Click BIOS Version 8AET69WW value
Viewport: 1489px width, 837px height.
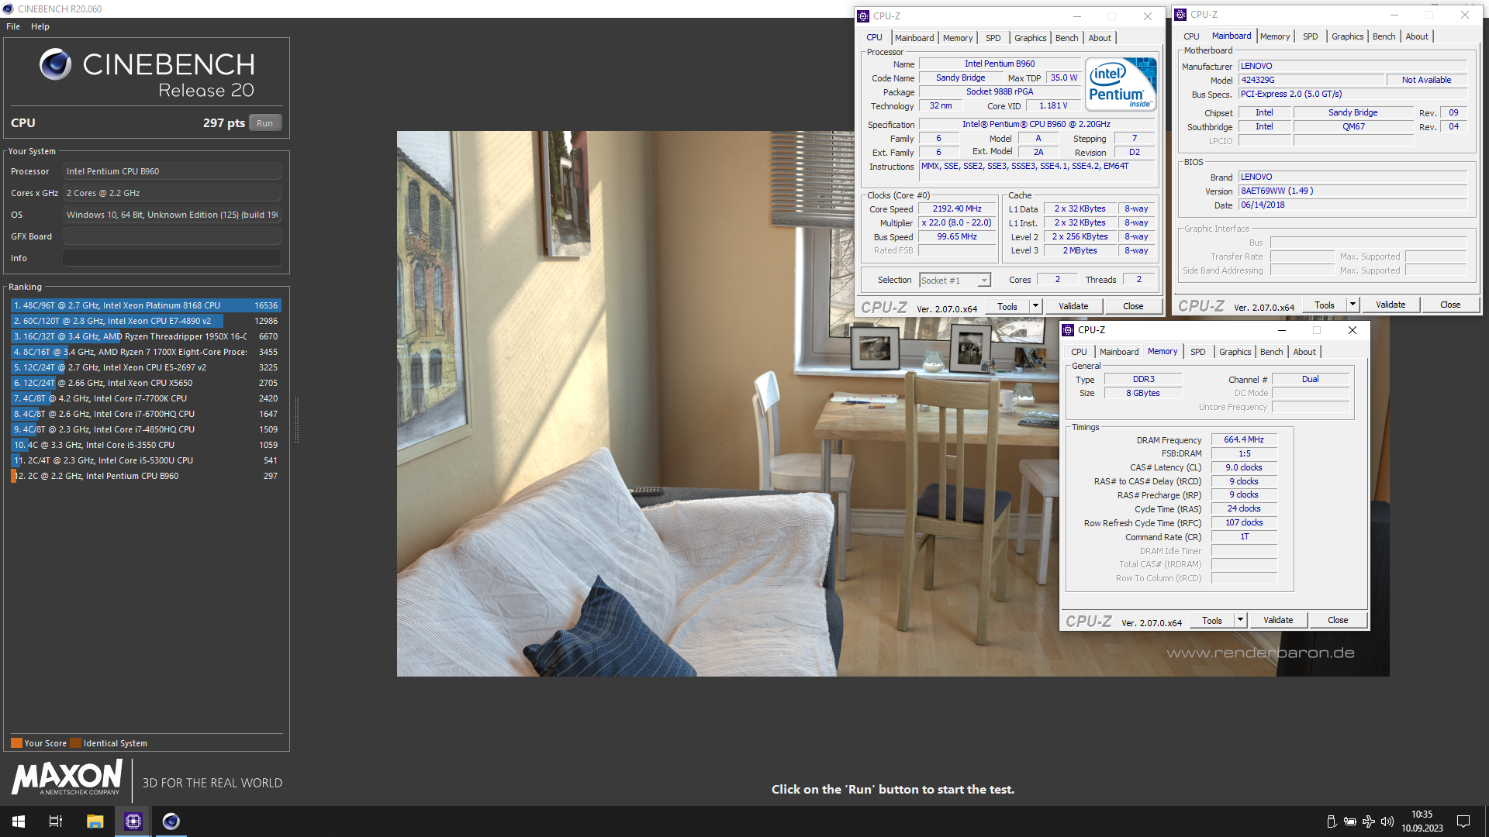(x=1352, y=191)
